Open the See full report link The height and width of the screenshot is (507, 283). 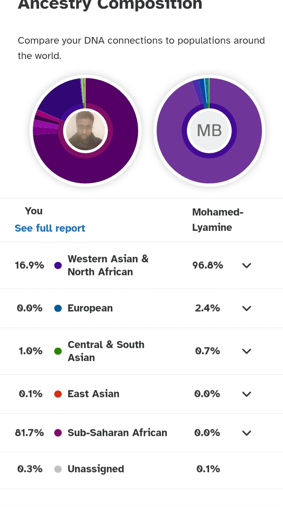pyautogui.click(x=50, y=229)
